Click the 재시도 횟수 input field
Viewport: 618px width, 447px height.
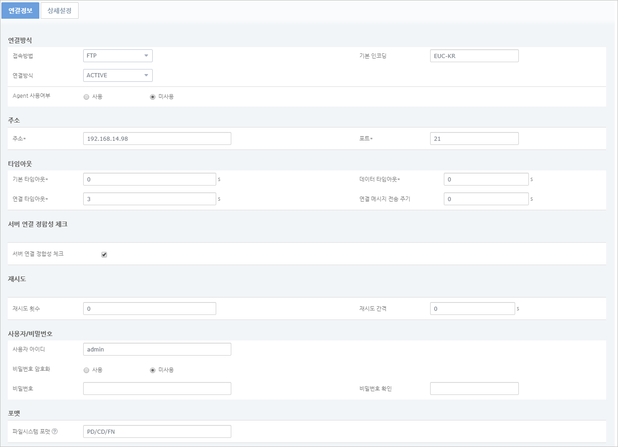[149, 309]
